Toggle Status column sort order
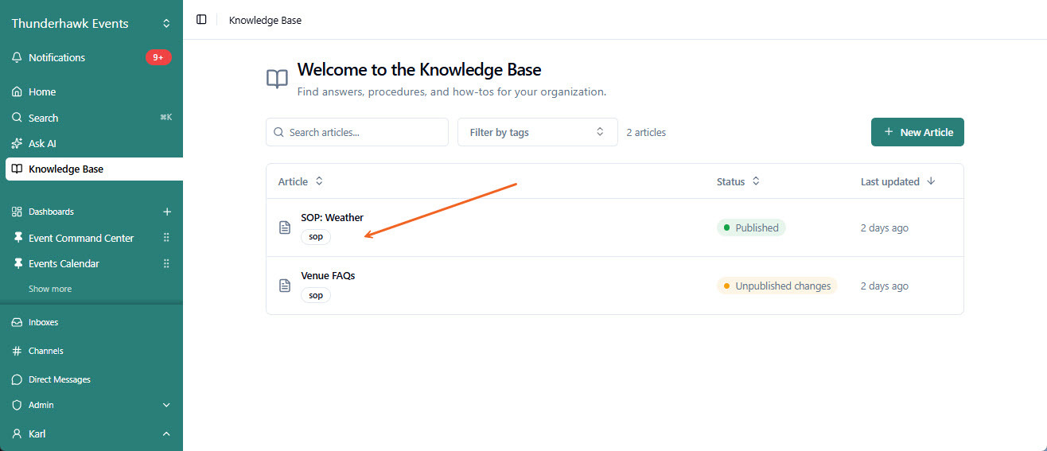 756,181
